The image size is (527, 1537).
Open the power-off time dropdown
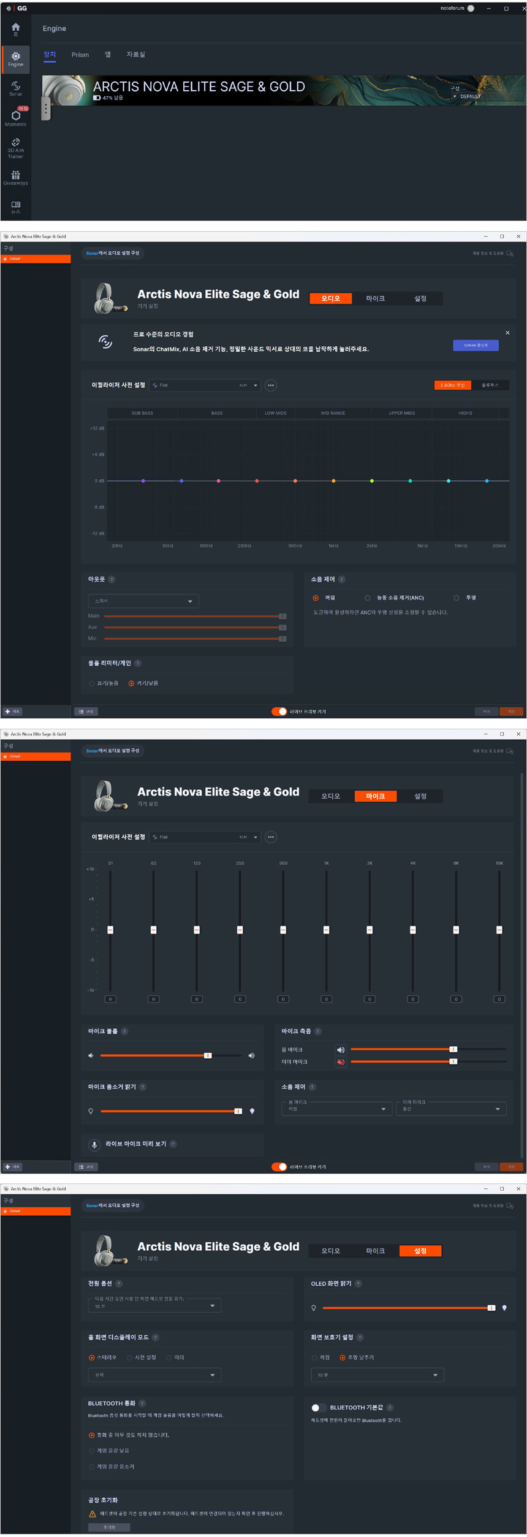(154, 1305)
